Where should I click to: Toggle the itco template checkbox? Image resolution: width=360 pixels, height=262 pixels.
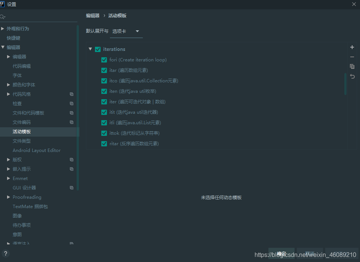click(x=104, y=81)
